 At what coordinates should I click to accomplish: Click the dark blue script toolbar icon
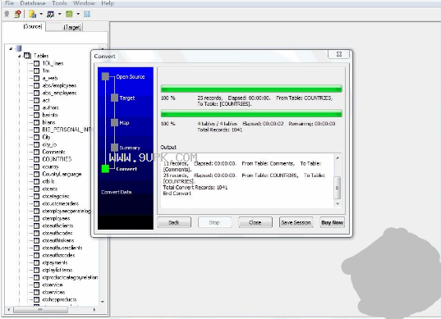pos(51,14)
